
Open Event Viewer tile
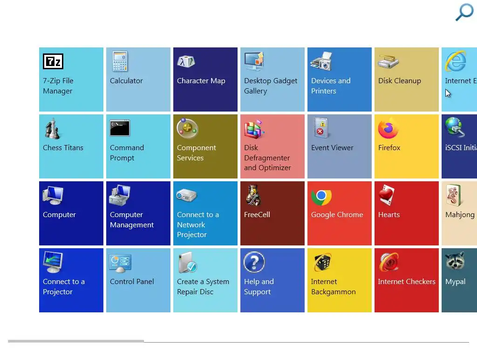[340, 146]
